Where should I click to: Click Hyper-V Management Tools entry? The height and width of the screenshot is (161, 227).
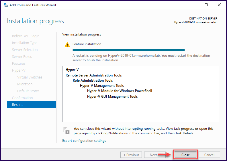(x=102, y=86)
